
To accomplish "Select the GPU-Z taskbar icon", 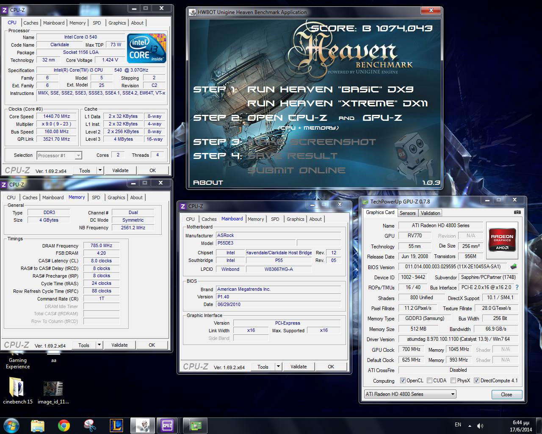I will point(195,425).
